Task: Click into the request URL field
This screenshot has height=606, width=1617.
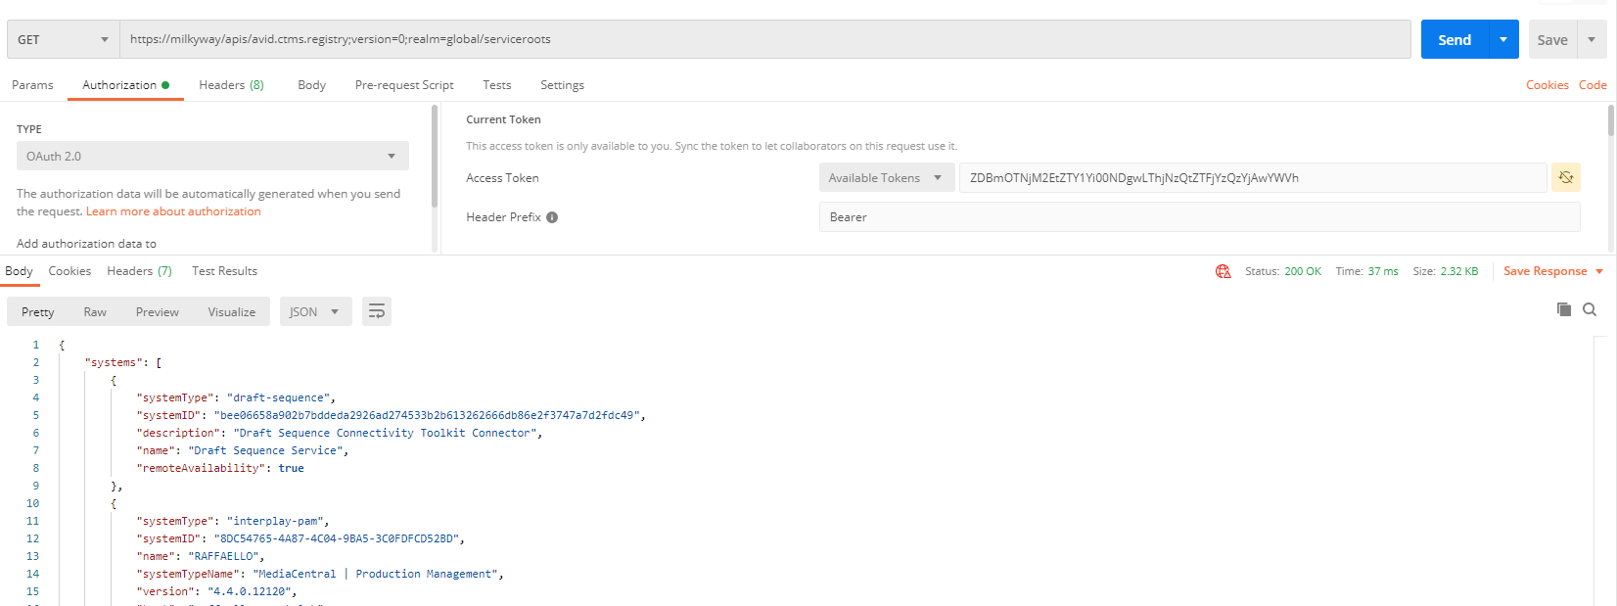Action: point(765,39)
